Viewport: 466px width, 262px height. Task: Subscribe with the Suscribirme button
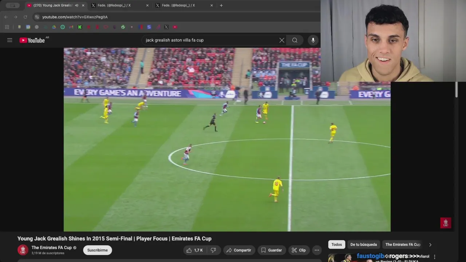[98, 250]
